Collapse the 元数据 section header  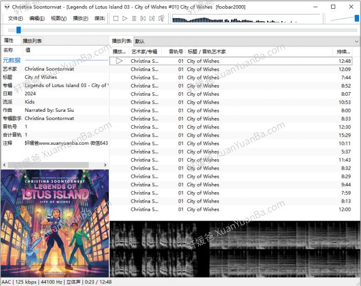click(12, 60)
